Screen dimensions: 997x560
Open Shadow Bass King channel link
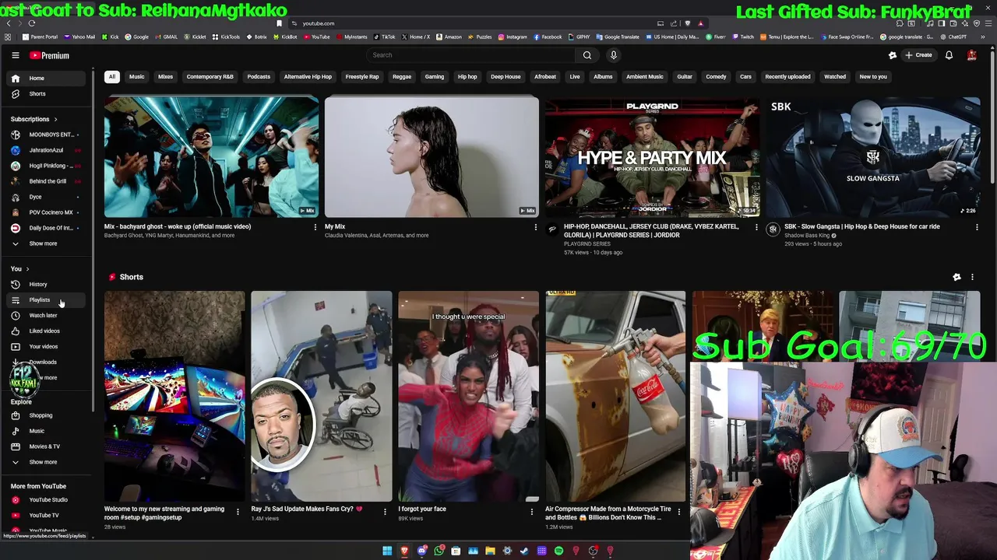806,235
